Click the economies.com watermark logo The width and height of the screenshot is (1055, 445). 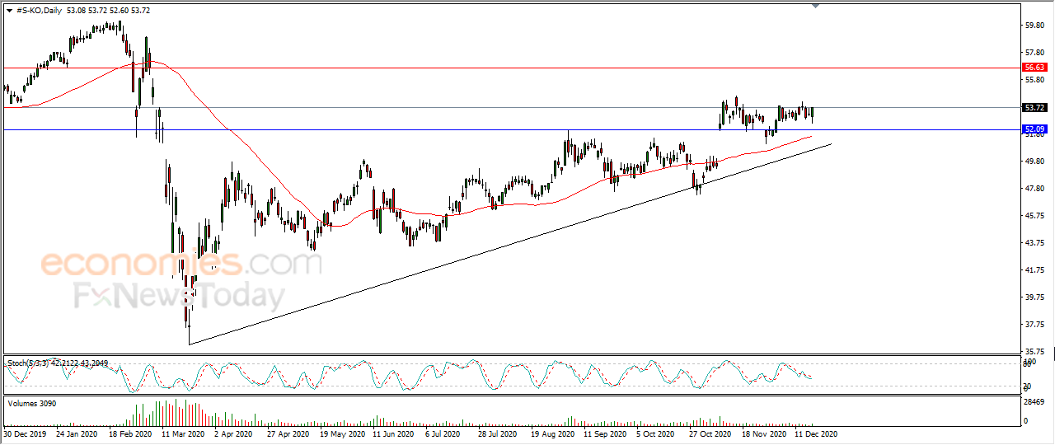(x=181, y=264)
